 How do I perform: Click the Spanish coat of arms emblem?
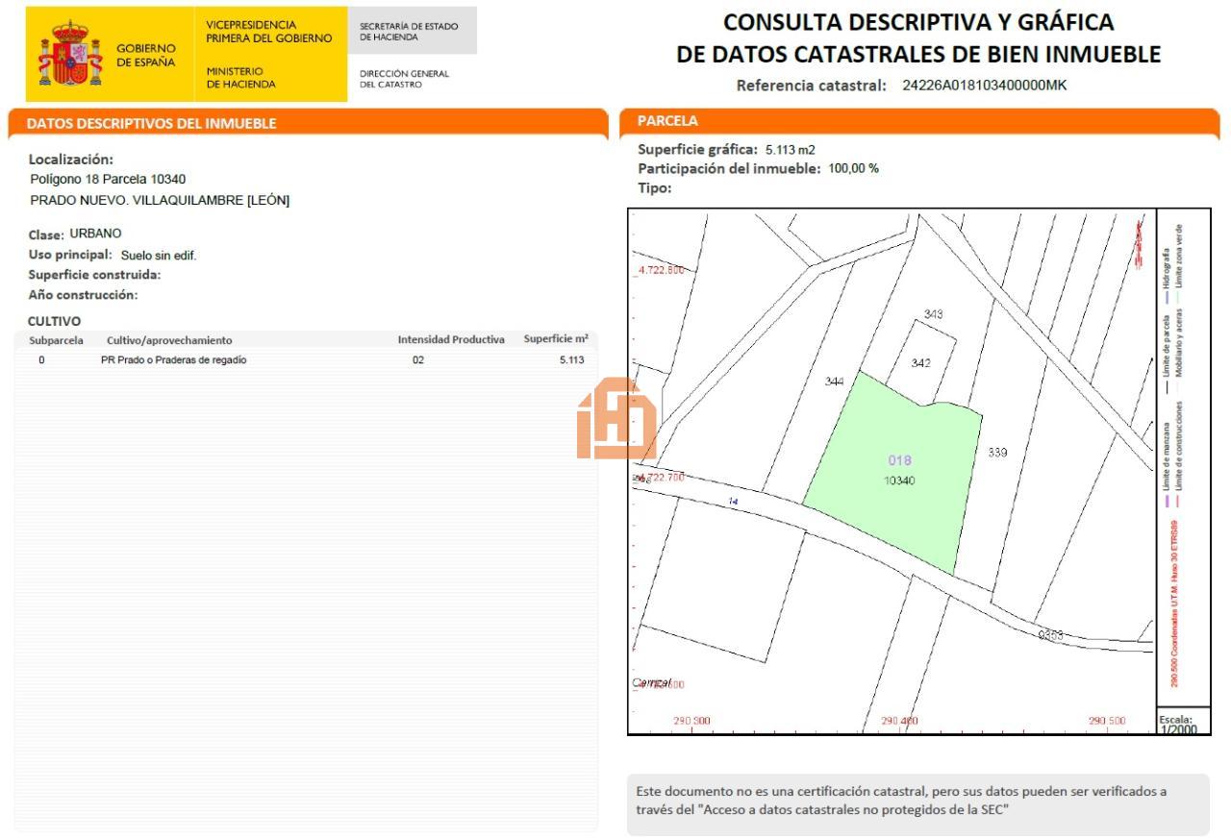[x=66, y=56]
